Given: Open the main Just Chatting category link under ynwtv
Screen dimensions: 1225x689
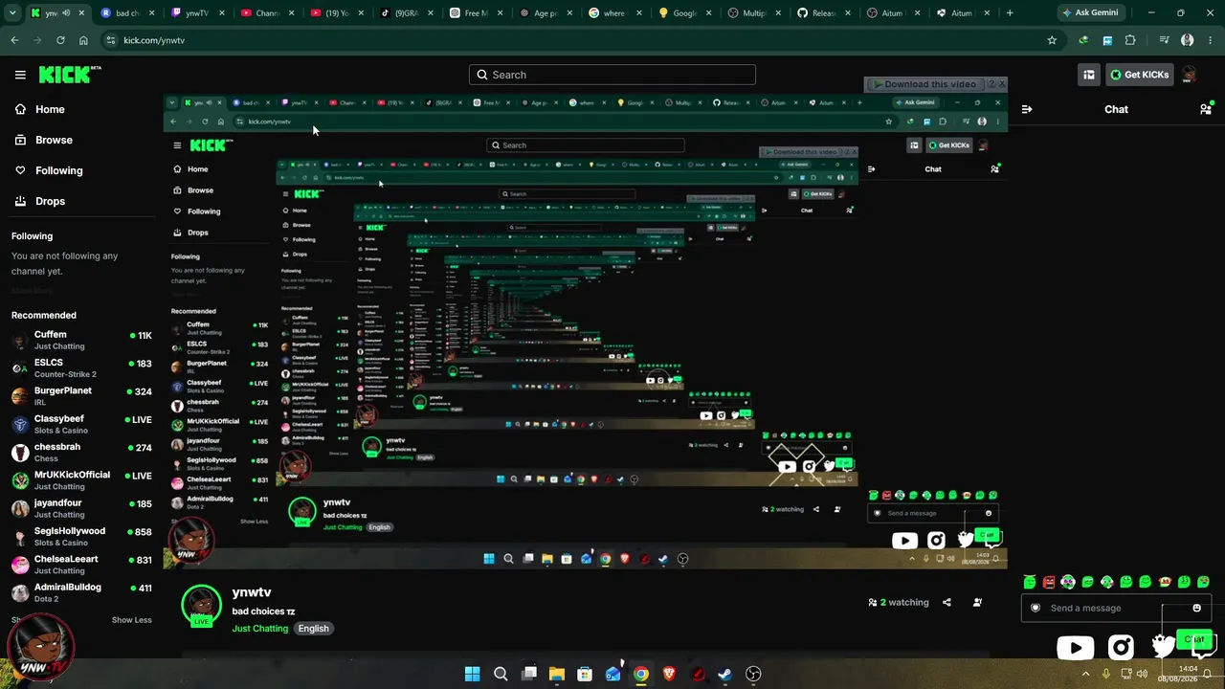Looking at the screenshot, I should (x=259, y=629).
